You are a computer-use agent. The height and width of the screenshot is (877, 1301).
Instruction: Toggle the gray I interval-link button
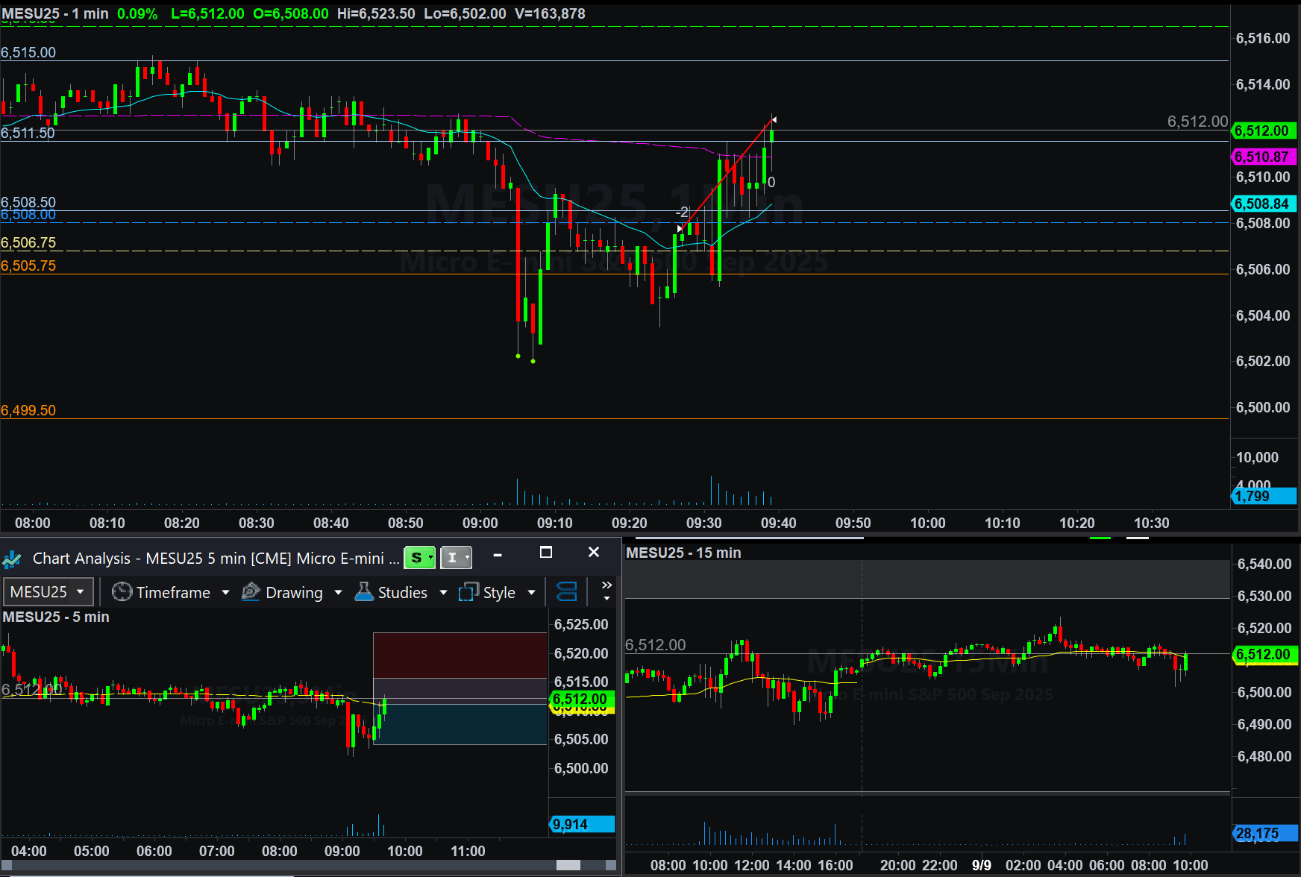coord(456,558)
